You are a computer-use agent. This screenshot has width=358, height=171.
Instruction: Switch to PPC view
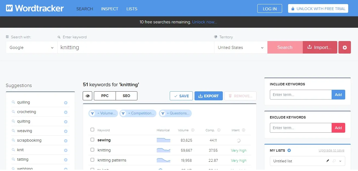(x=105, y=96)
